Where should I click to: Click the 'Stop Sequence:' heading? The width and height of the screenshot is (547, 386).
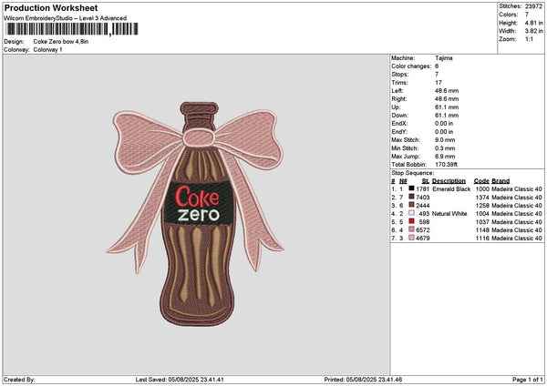[413, 173]
